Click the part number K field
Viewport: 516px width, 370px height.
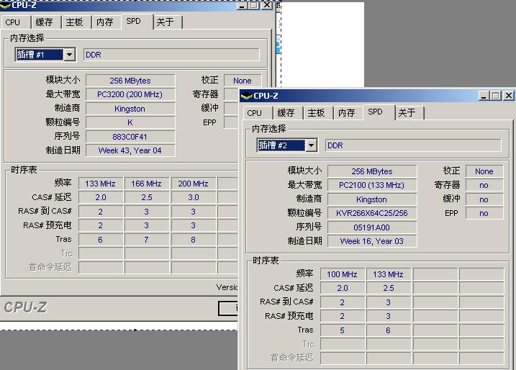pyautogui.click(x=130, y=122)
